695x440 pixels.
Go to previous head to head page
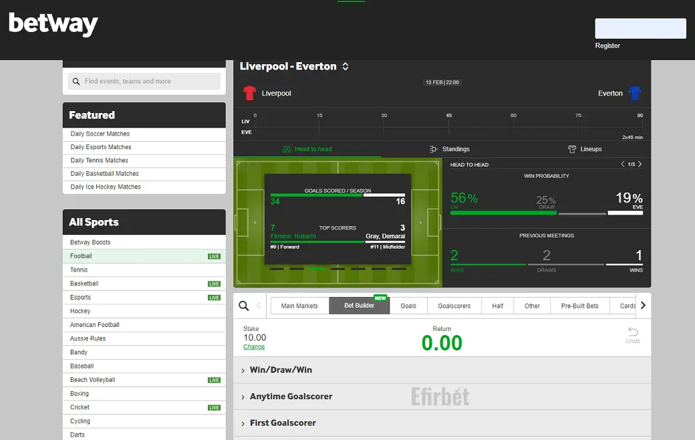pyautogui.click(x=622, y=164)
